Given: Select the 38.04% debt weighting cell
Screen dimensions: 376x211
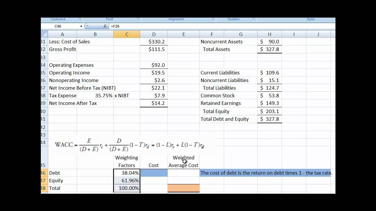Looking at the screenshot, I should [x=127, y=173].
